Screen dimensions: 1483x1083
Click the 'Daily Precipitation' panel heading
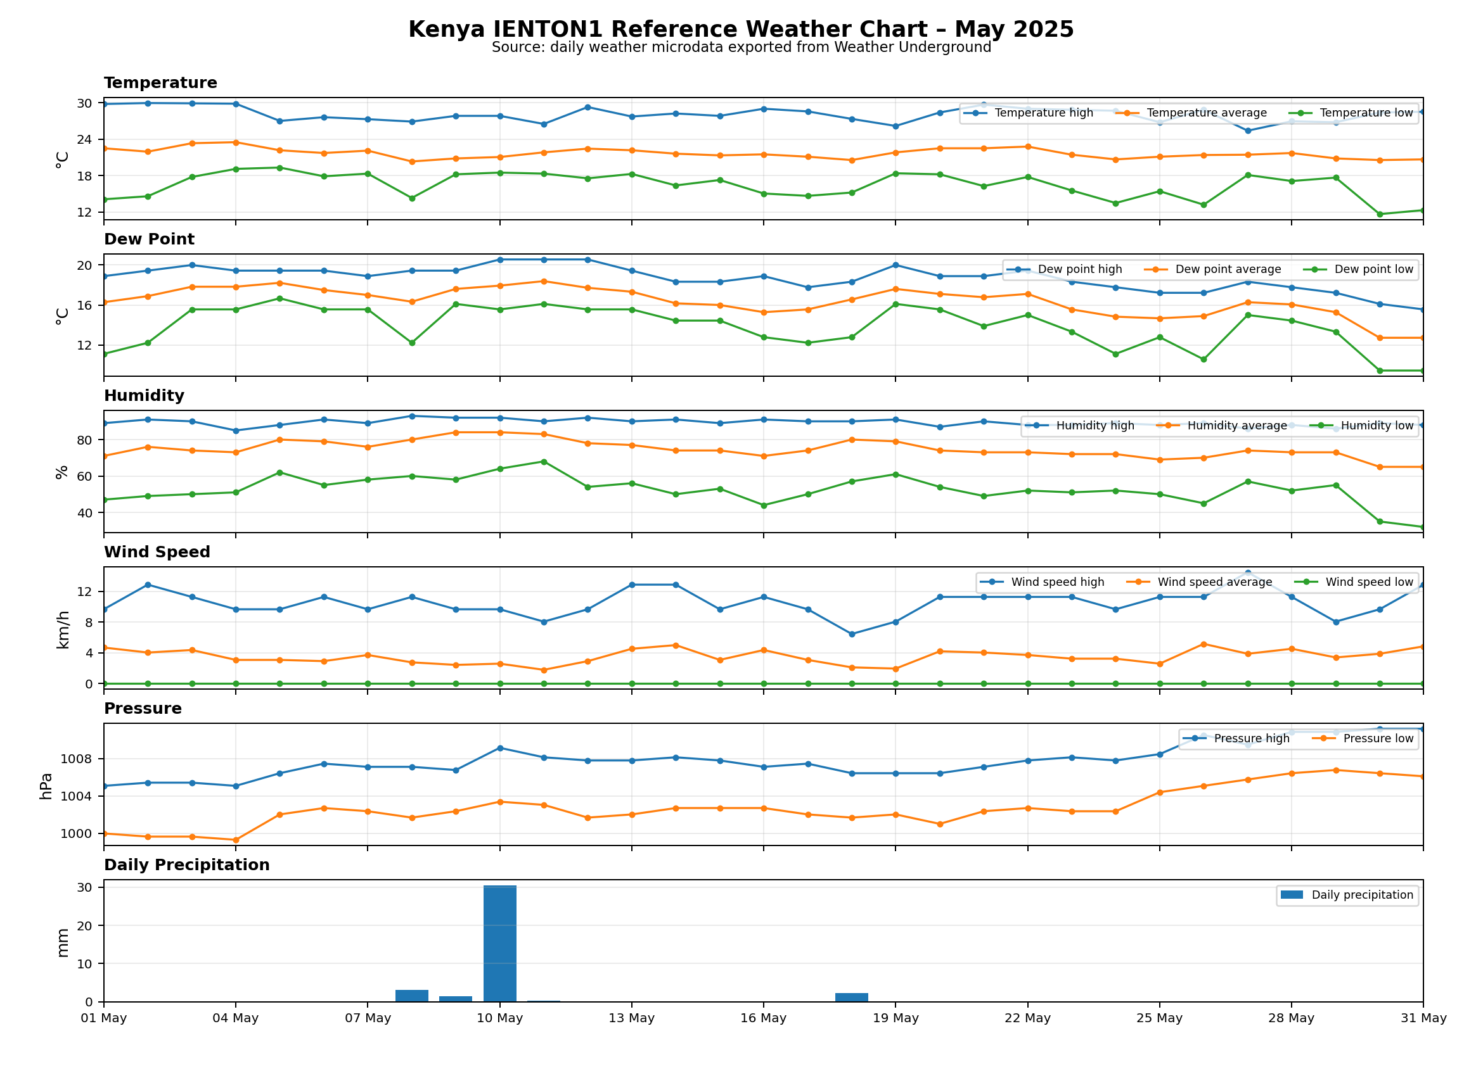point(186,865)
